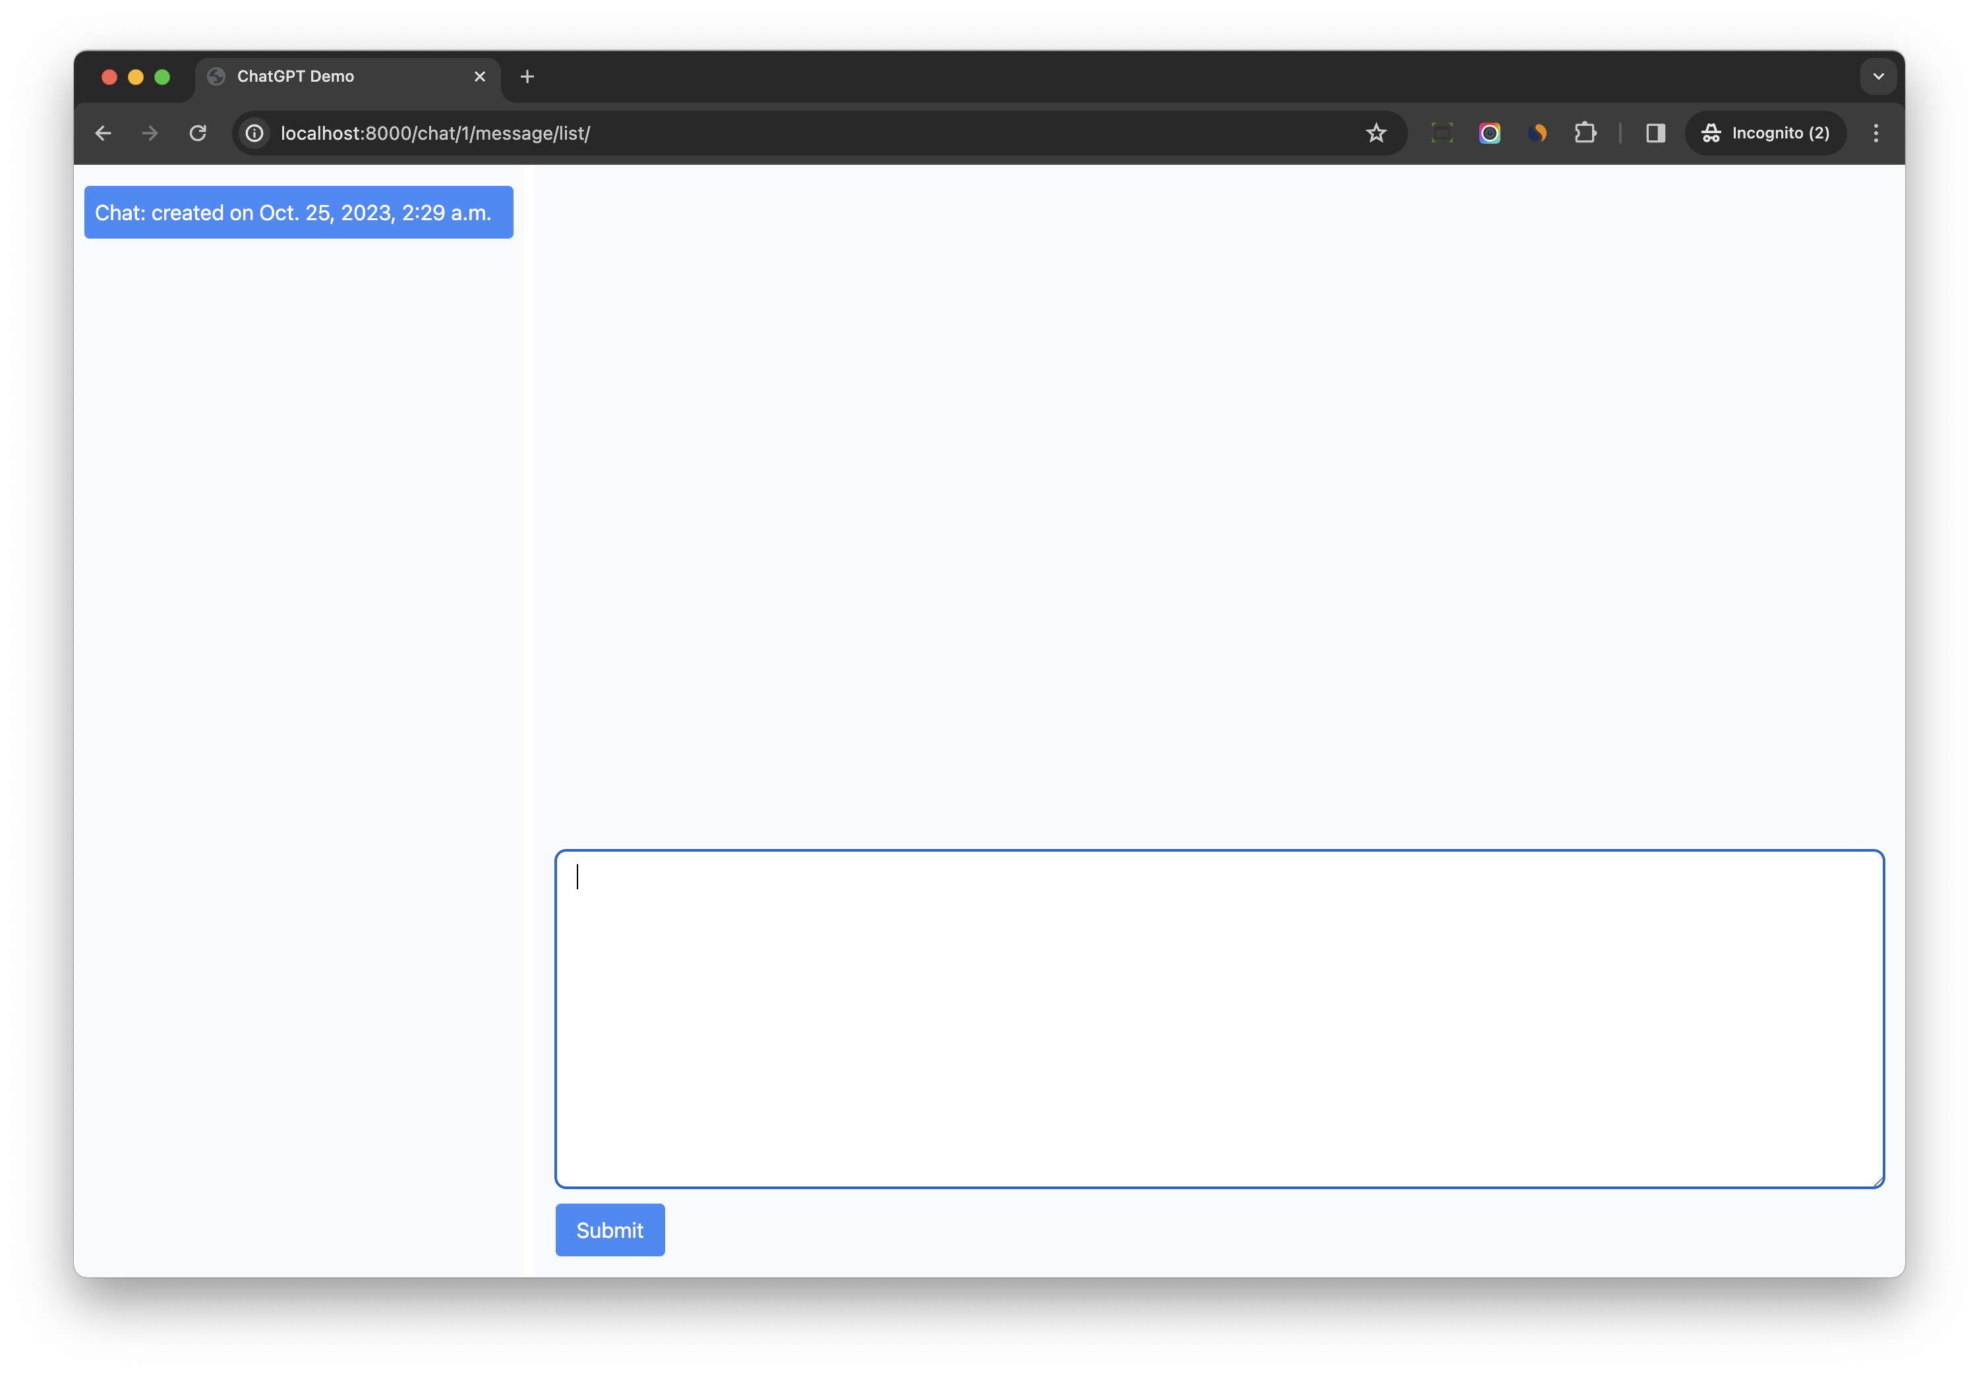Viewport: 1979px width, 1375px height.
Task: Open the Extensions puzzle icon
Action: click(x=1585, y=134)
